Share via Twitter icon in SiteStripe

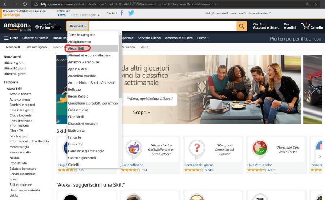131,13
